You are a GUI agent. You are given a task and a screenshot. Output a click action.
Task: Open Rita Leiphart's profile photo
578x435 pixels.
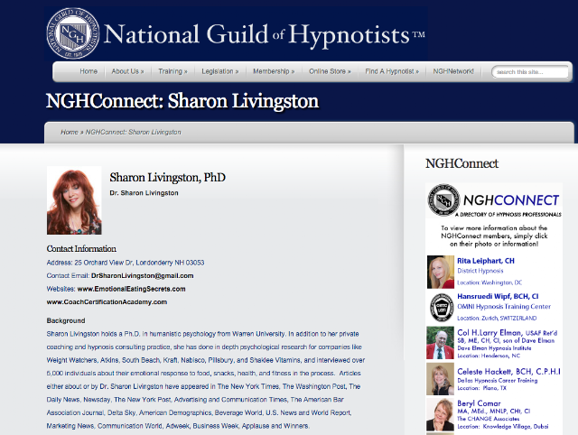coord(441,272)
